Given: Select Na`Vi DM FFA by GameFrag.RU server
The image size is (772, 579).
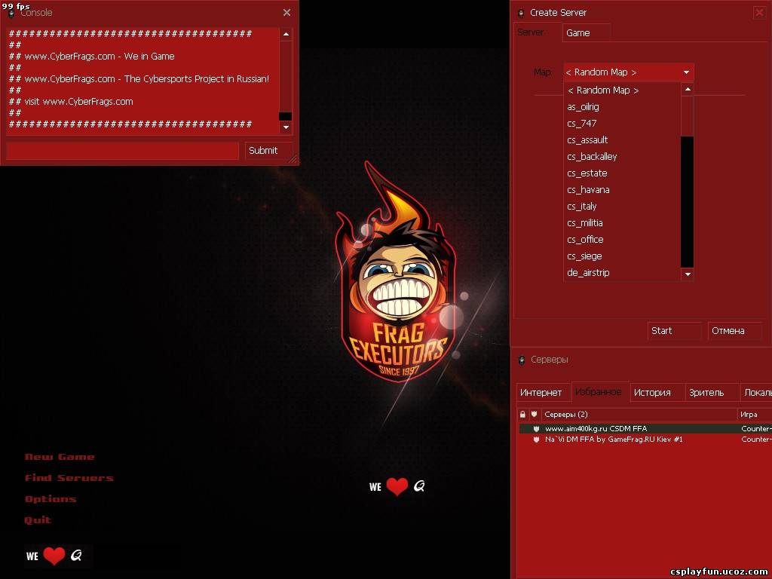Looking at the screenshot, I should click(645, 440).
